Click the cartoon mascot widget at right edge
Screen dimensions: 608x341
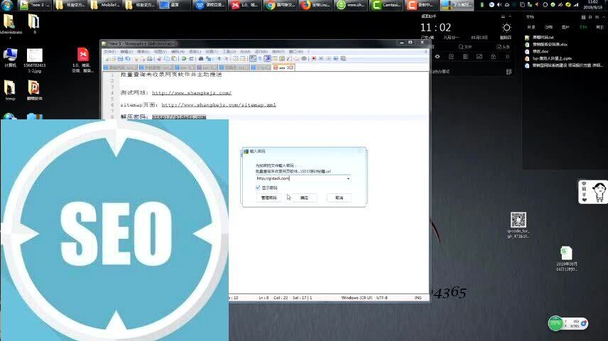(593, 192)
